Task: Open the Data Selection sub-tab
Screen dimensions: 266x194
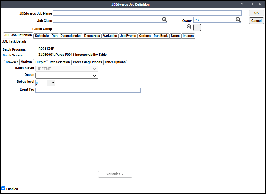Action: click(59, 62)
